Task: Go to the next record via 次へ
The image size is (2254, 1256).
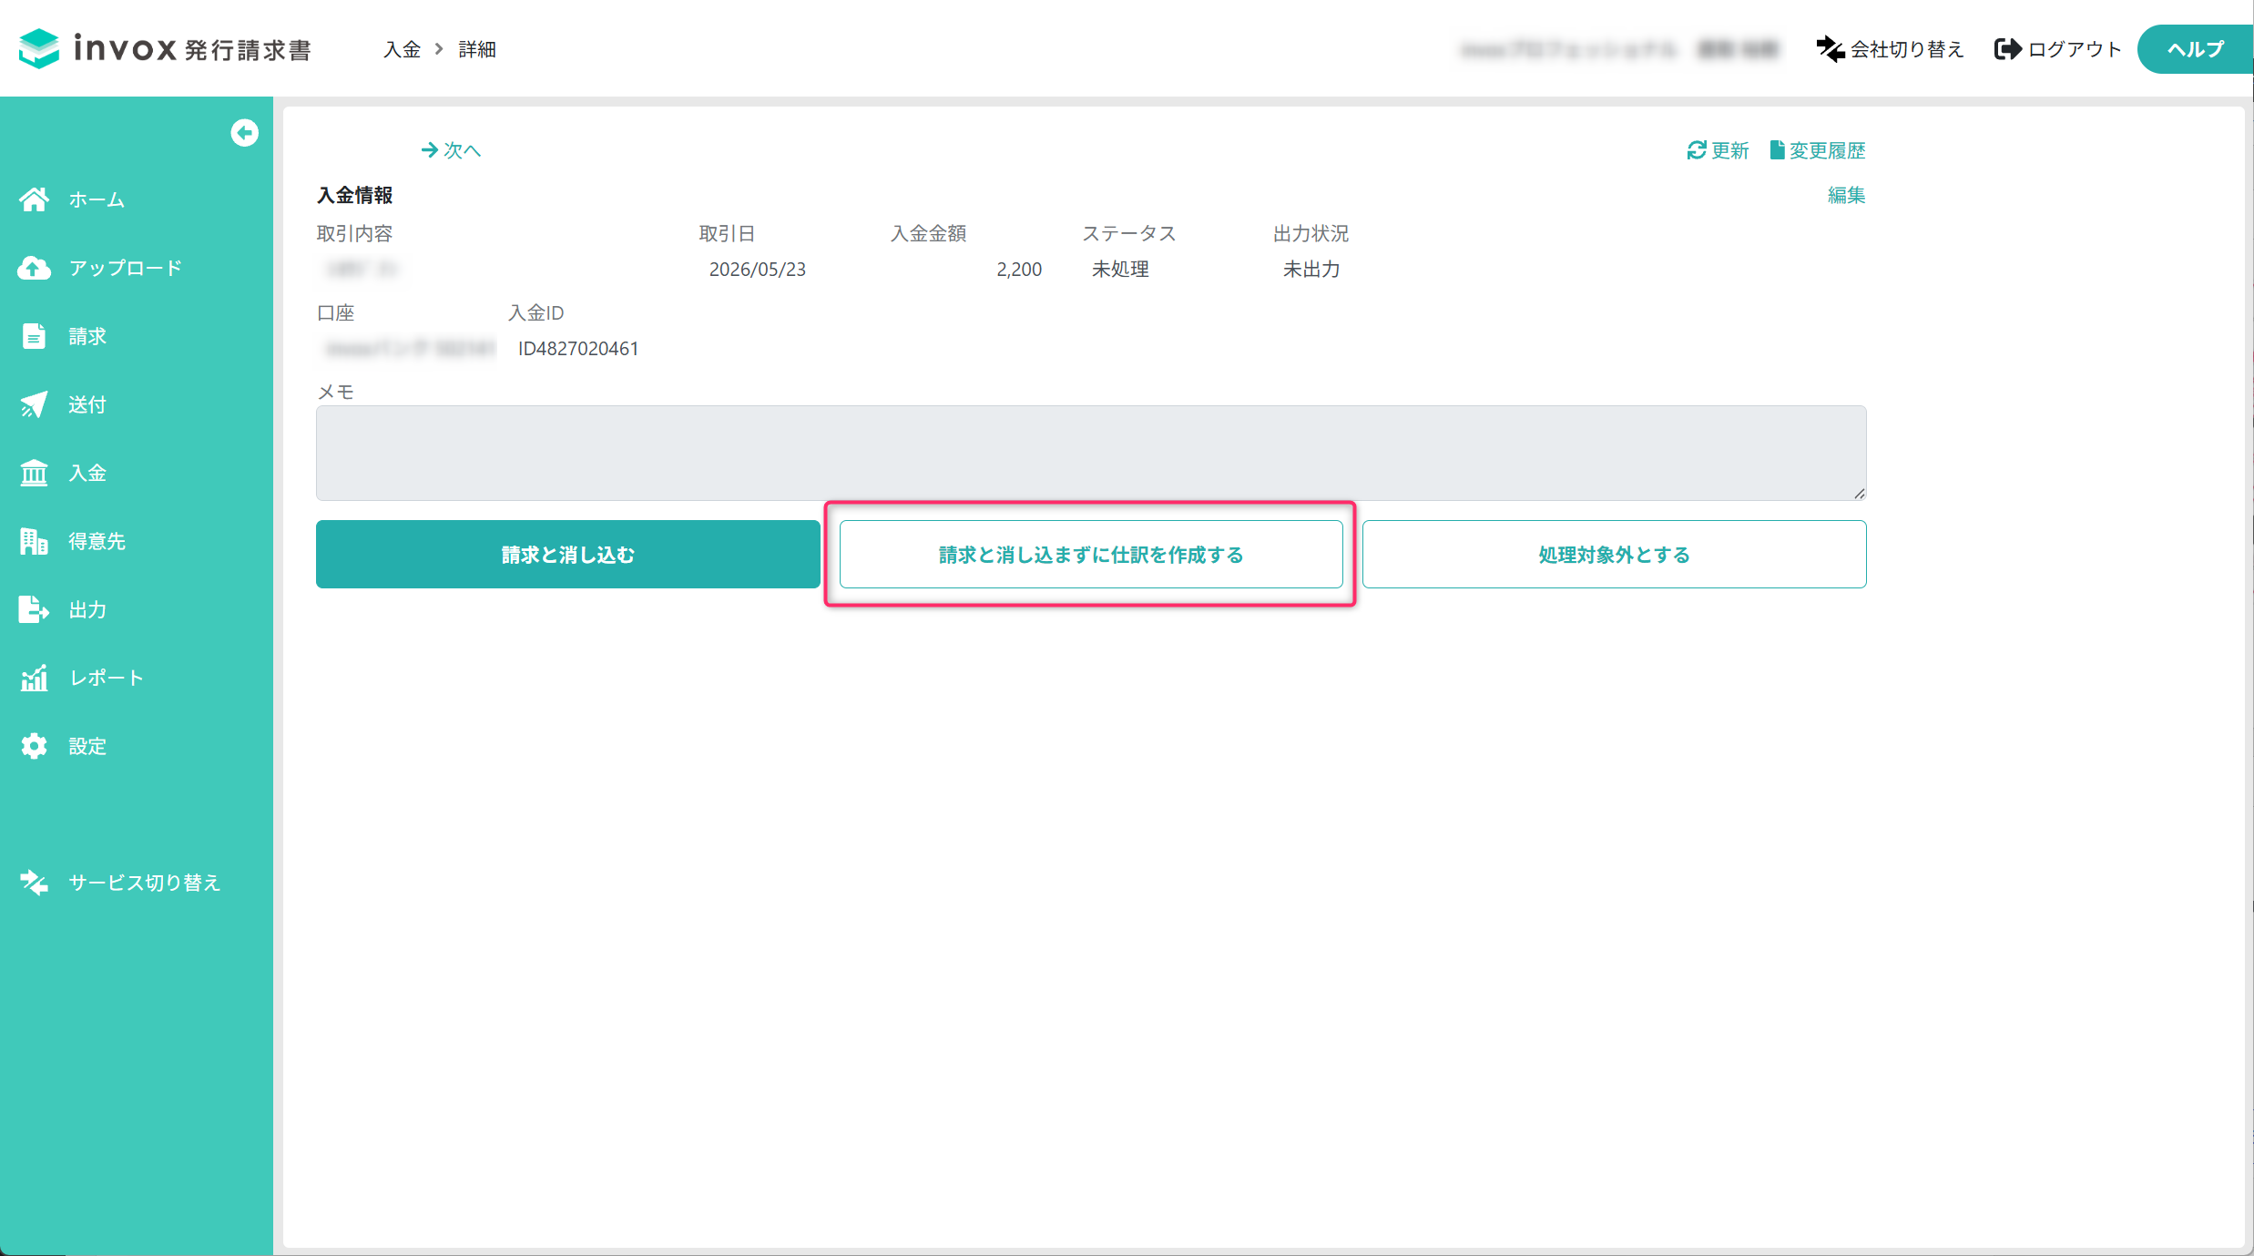Action: tap(452, 150)
